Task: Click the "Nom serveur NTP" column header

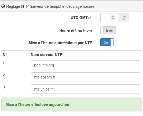Action: (x=46, y=55)
